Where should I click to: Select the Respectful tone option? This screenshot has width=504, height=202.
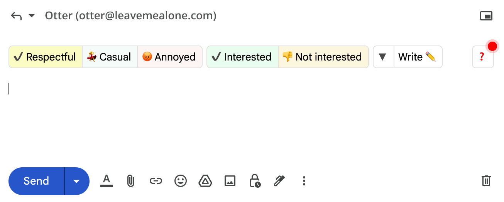[45, 57]
